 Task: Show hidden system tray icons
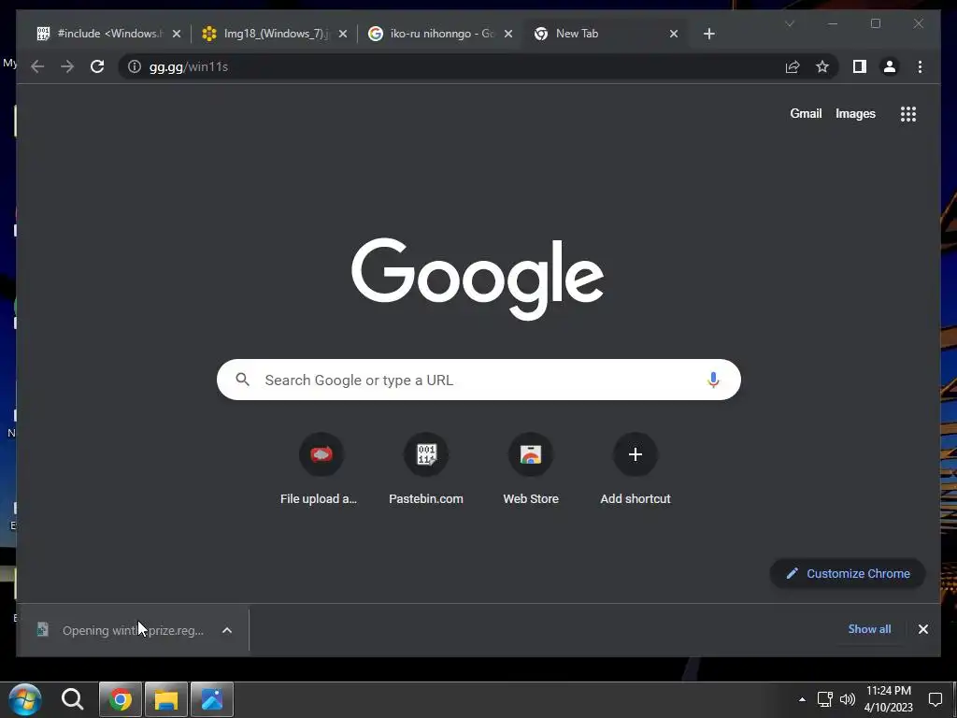click(802, 699)
